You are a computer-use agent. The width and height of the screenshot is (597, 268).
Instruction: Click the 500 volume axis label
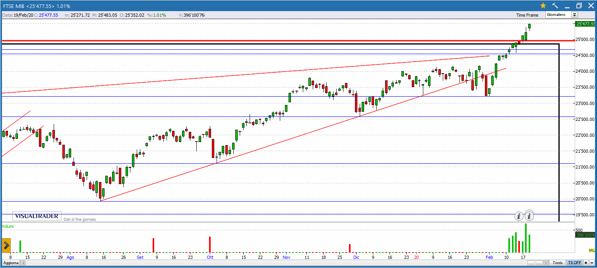click(x=579, y=230)
